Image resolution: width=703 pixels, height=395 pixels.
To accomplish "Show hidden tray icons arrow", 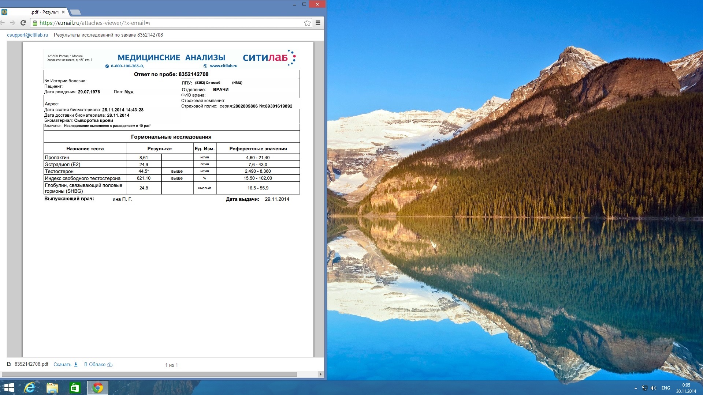I will tap(636, 388).
